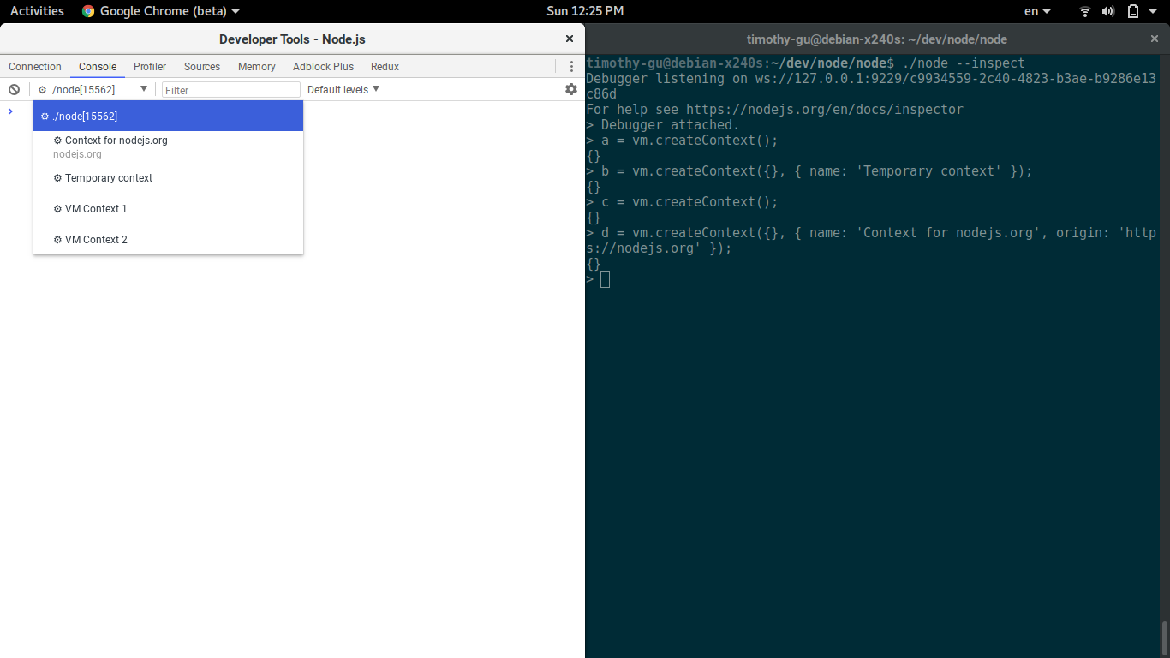Image resolution: width=1170 pixels, height=658 pixels.
Task: Click the Wi-Fi status icon in top bar
Action: [x=1085, y=11]
